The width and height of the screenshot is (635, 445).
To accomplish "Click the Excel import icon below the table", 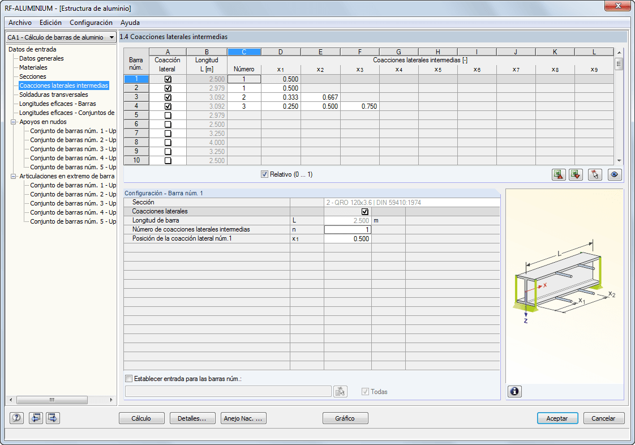I will (576, 175).
